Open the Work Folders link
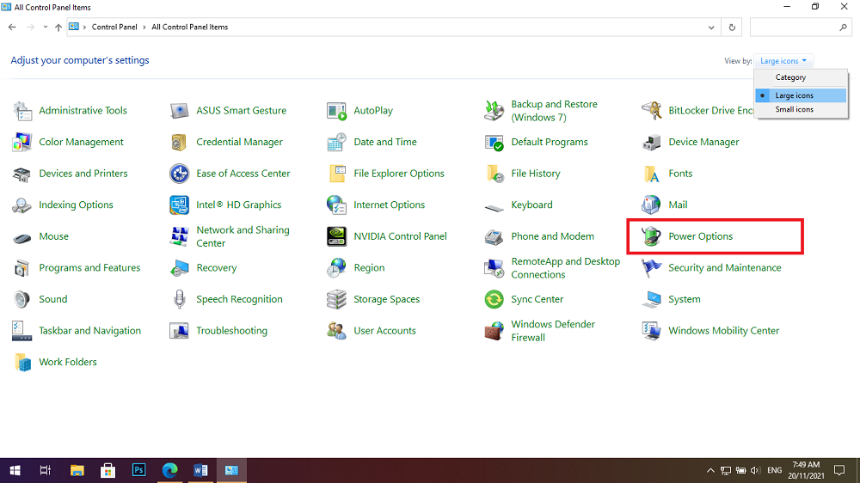Image resolution: width=860 pixels, height=483 pixels. click(67, 362)
